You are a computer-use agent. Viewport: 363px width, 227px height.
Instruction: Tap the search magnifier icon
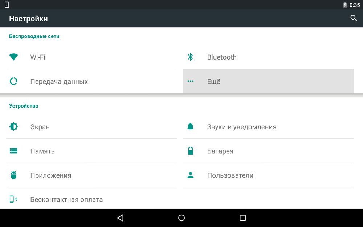click(354, 18)
